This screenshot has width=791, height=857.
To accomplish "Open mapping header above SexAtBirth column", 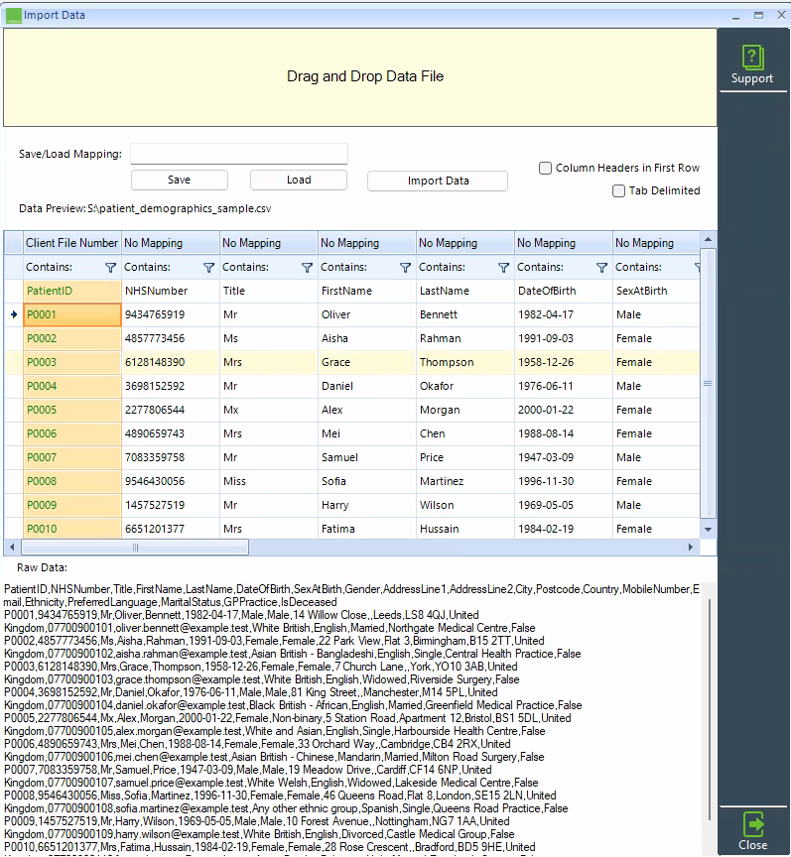I will (656, 243).
